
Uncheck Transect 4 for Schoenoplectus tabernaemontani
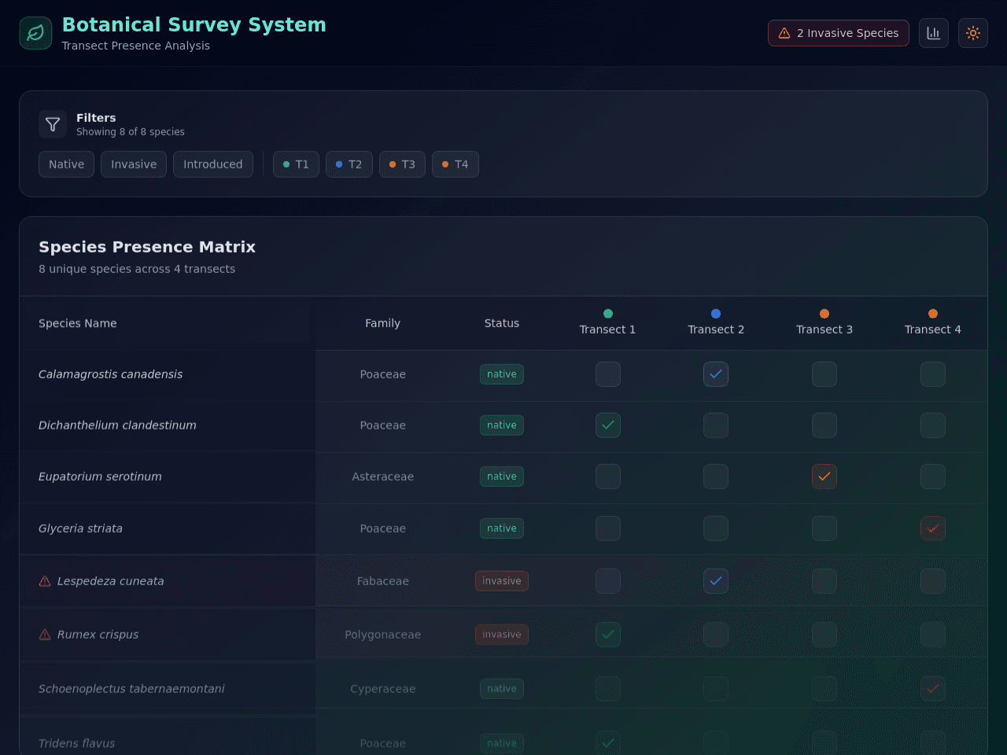(933, 689)
